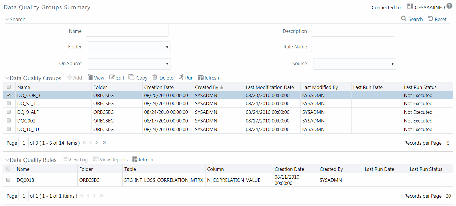Screen dimensions: 456x206
Task: Click the Search magnifier icon
Action: [403, 18]
